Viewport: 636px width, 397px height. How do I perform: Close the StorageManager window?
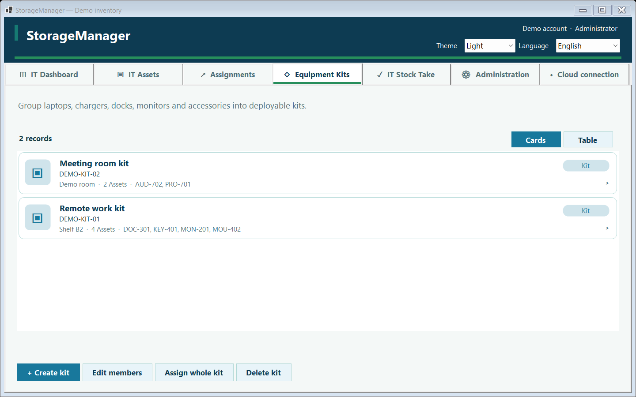[x=621, y=10]
